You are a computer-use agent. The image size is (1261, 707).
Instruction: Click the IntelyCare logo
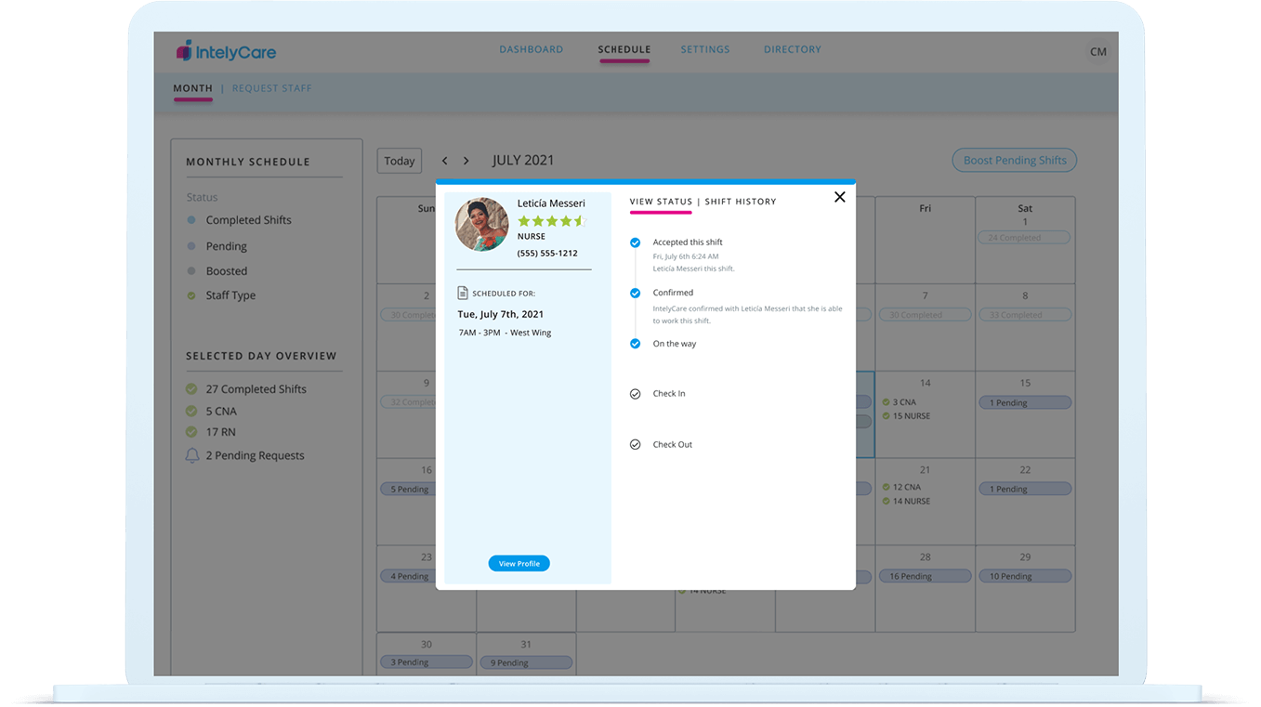[226, 51]
